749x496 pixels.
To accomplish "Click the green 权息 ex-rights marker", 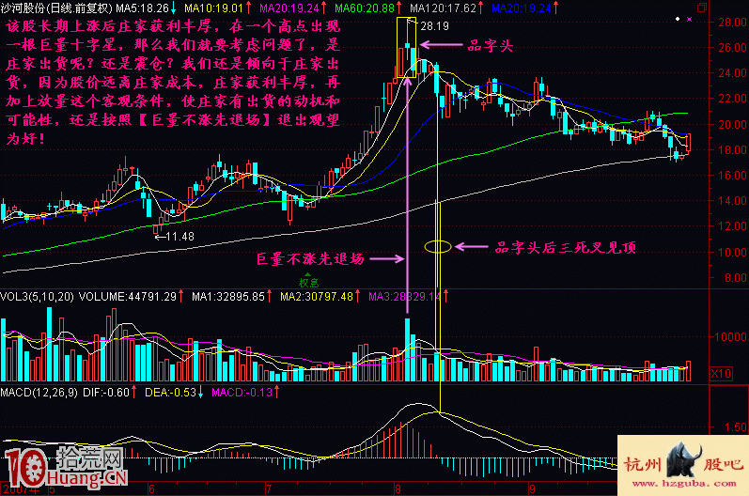I will click(x=308, y=282).
